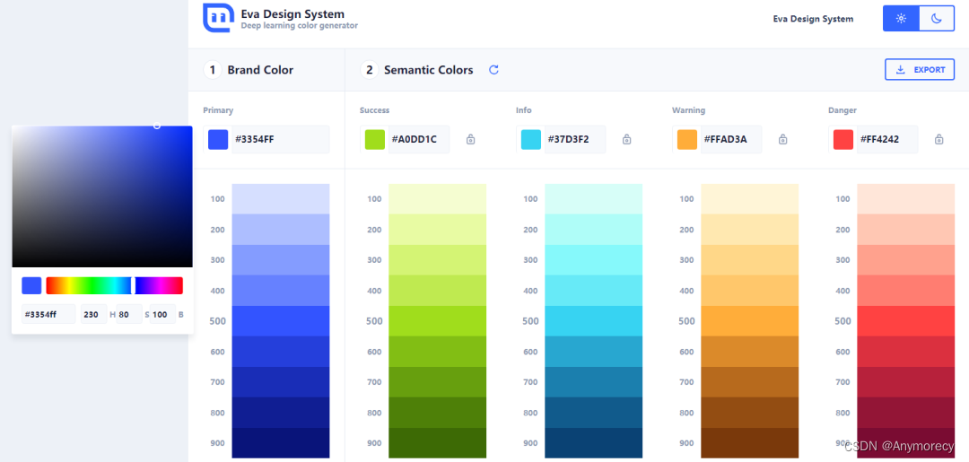The height and width of the screenshot is (462, 969).
Task: Click the Info color swatch
Action: (531, 140)
